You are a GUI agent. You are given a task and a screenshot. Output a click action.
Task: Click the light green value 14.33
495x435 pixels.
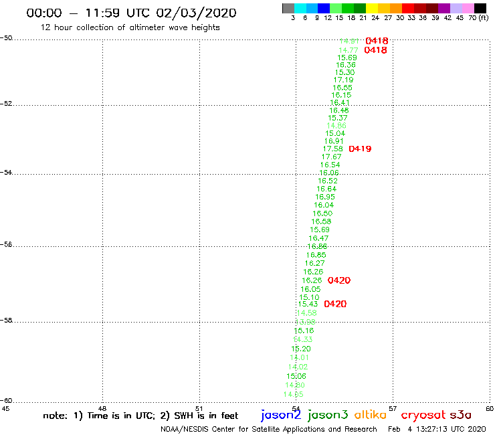pos(303,339)
